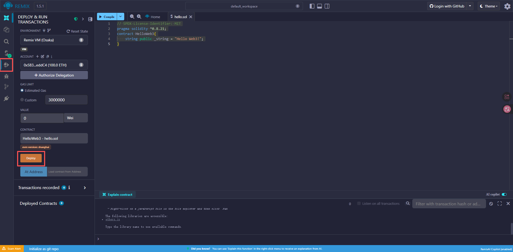The image size is (513, 252).
Task: Zoom out the editor font
Action: pyautogui.click(x=132, y=17)
